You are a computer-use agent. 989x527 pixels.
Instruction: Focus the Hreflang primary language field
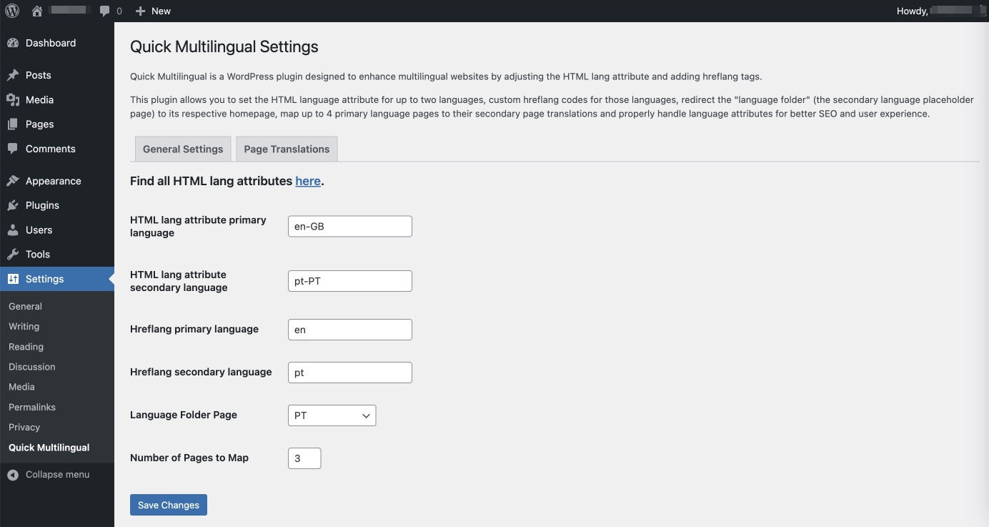pos(350,330)
